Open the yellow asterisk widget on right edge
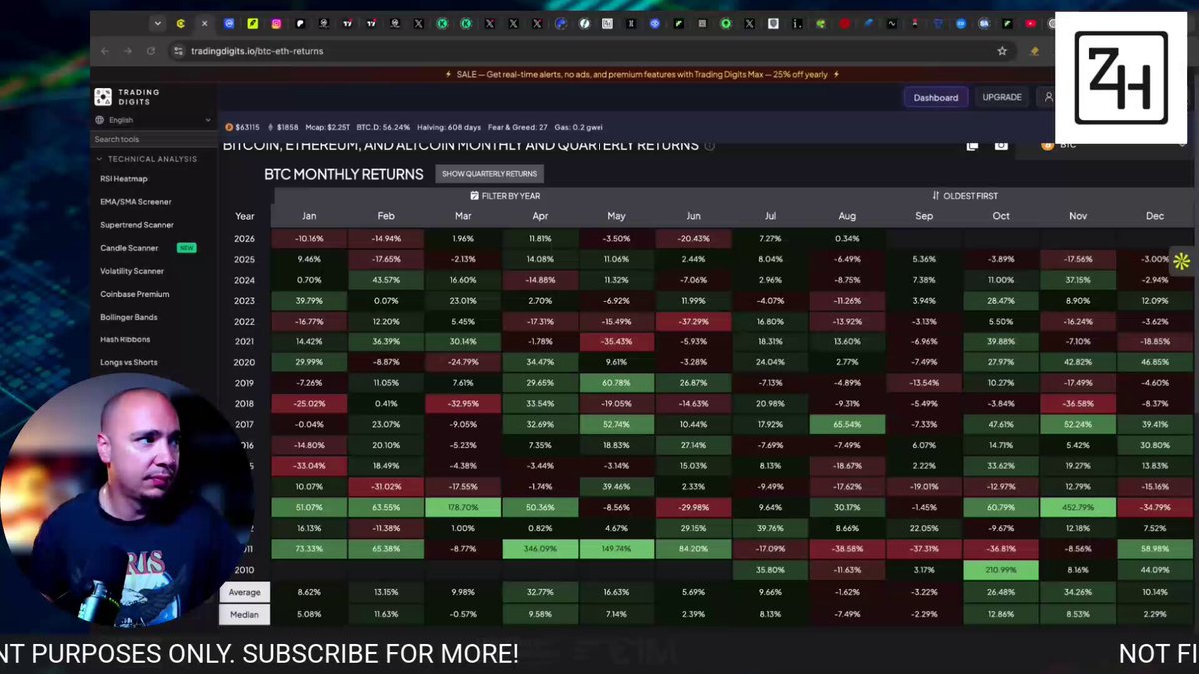The image size is (1199, 674). tap(1182, 261)
